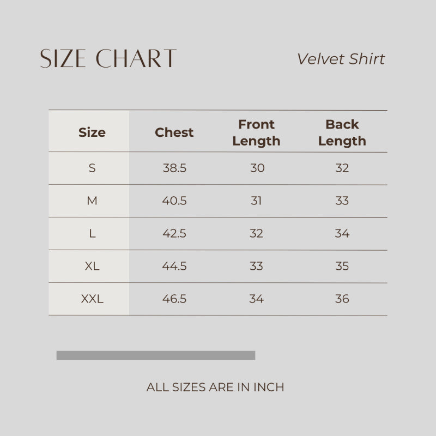The width and height of the screenshot is (436, 436).
Task: Click back length value 36
Action: pyautogui.click(x=342, y=299)
